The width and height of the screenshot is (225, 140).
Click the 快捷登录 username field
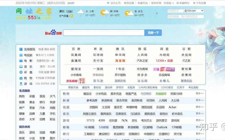[175, 11]
